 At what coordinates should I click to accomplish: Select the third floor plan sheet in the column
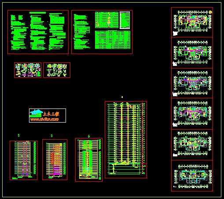[x=192, y=83]
